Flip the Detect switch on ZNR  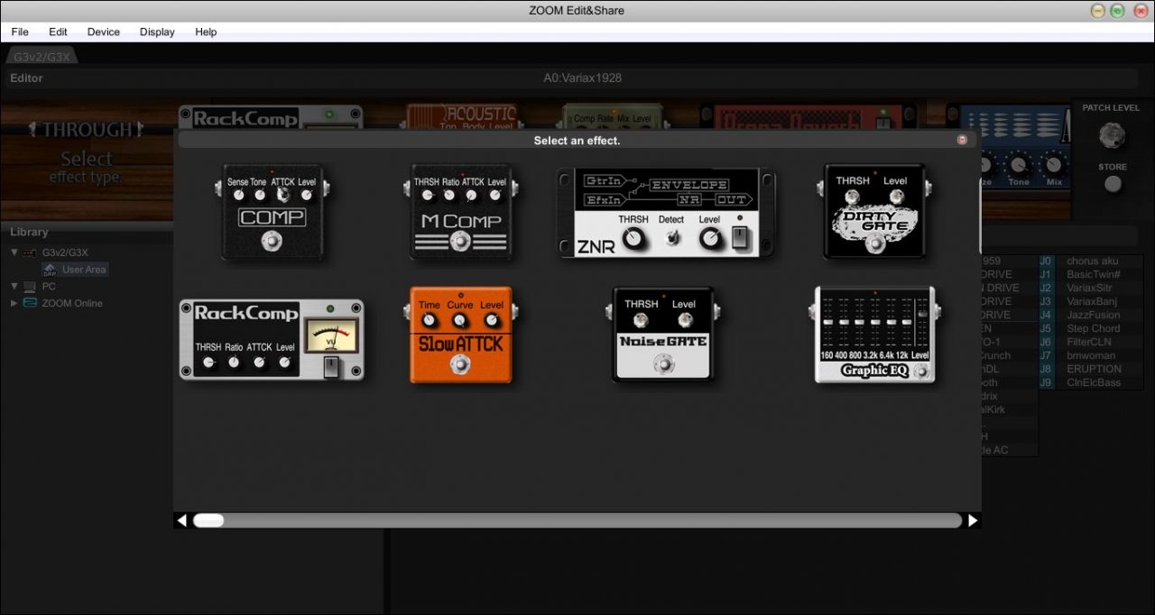click(x=671, y=237)
